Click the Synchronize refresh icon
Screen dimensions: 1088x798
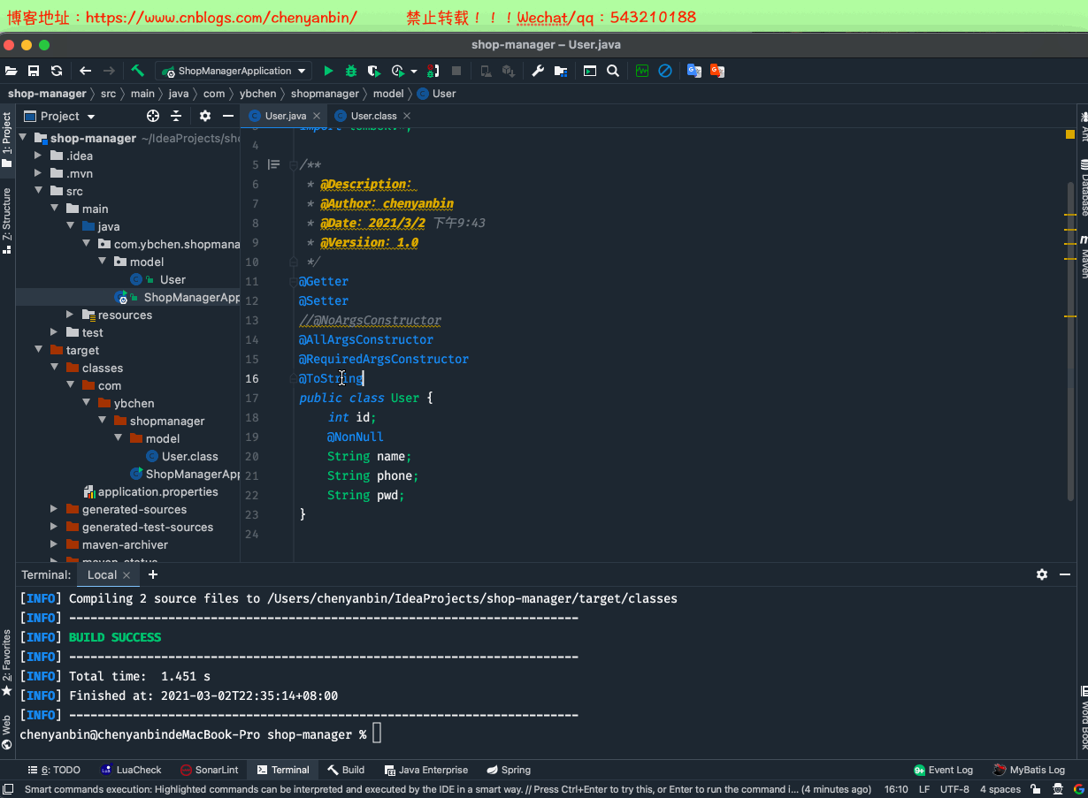57,71
